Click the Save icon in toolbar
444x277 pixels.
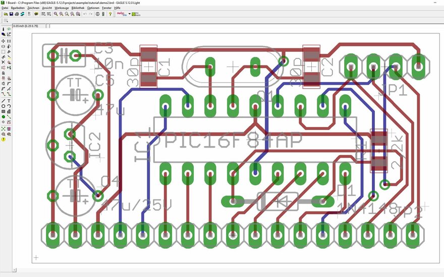point(11,14)
